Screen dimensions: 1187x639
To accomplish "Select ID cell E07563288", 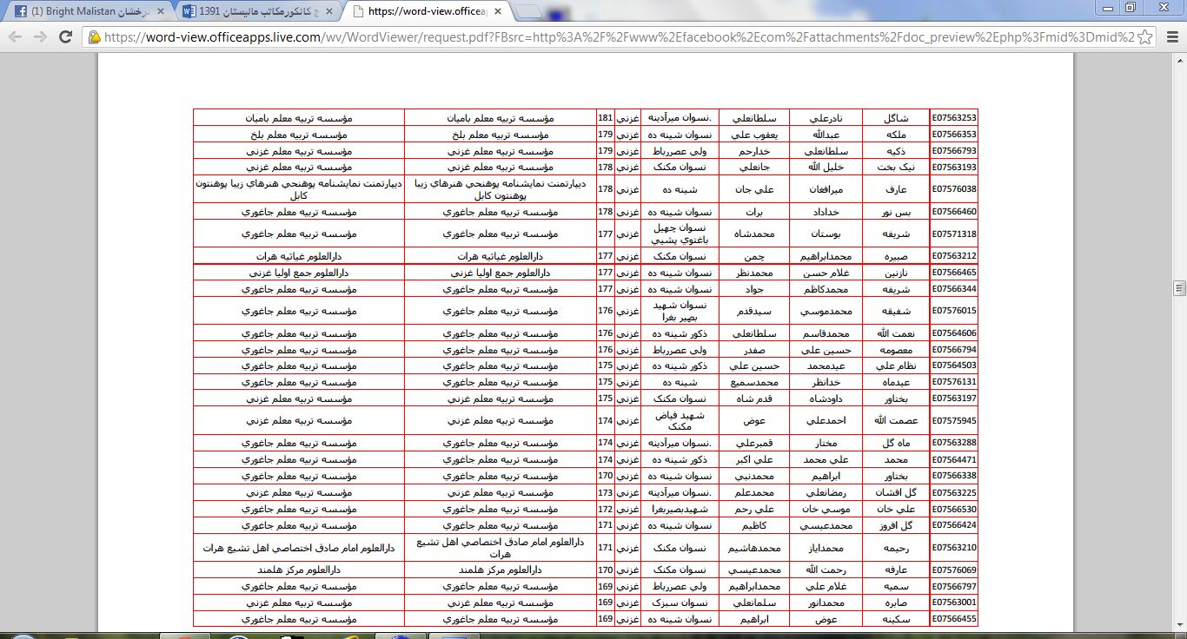I will (953, 443).
